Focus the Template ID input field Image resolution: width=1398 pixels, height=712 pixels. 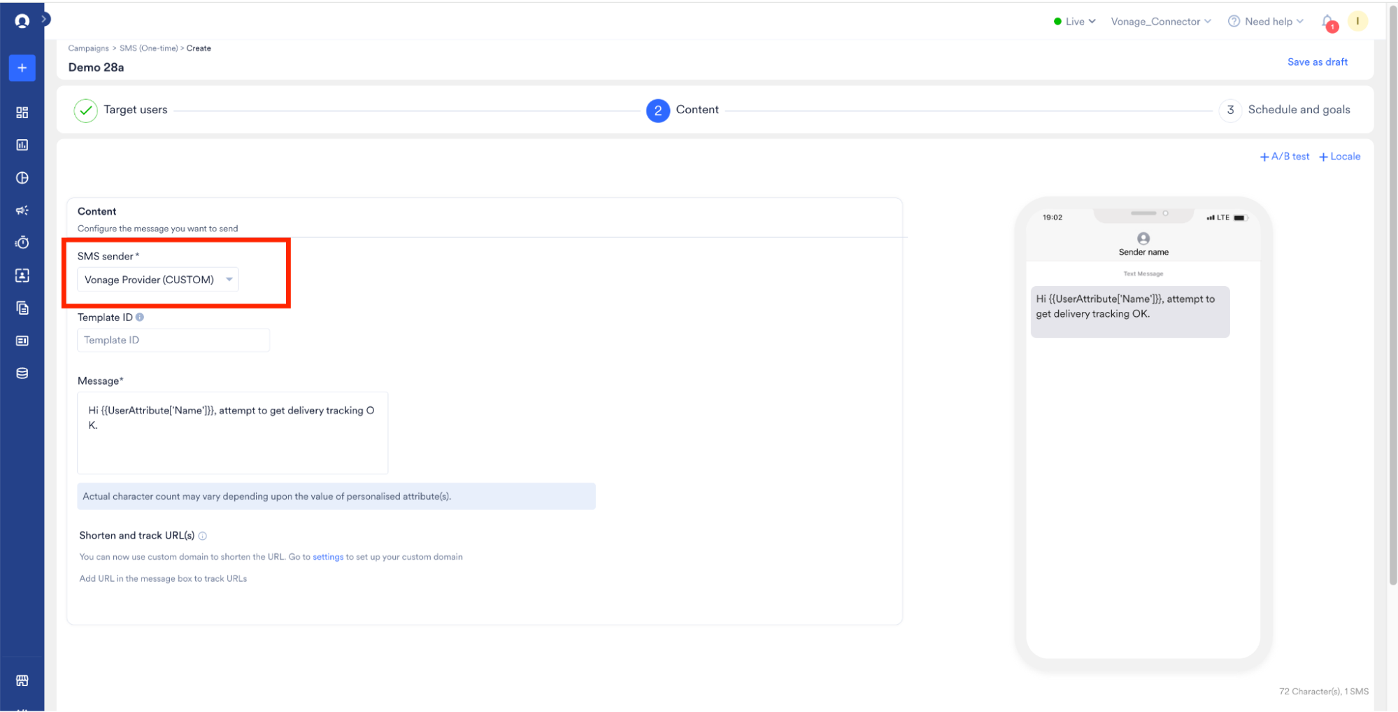pyautogui.click(x=173, y=340)
